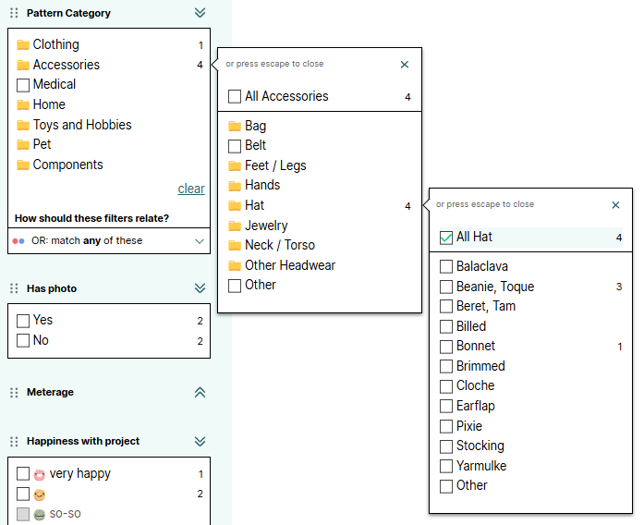Click the very happy emoji face
The image size is (644, 525).
pyautogui.click(x=40, y=474)
